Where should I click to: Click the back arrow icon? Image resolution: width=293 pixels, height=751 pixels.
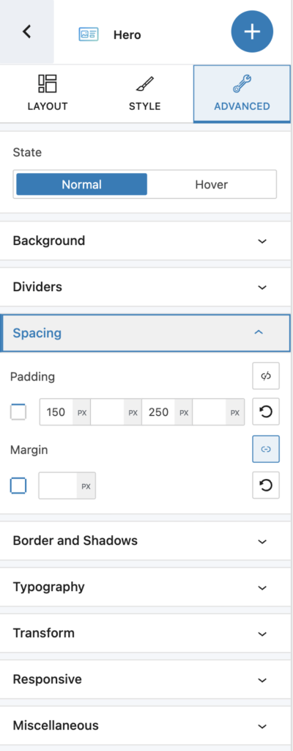click(27, 32)
